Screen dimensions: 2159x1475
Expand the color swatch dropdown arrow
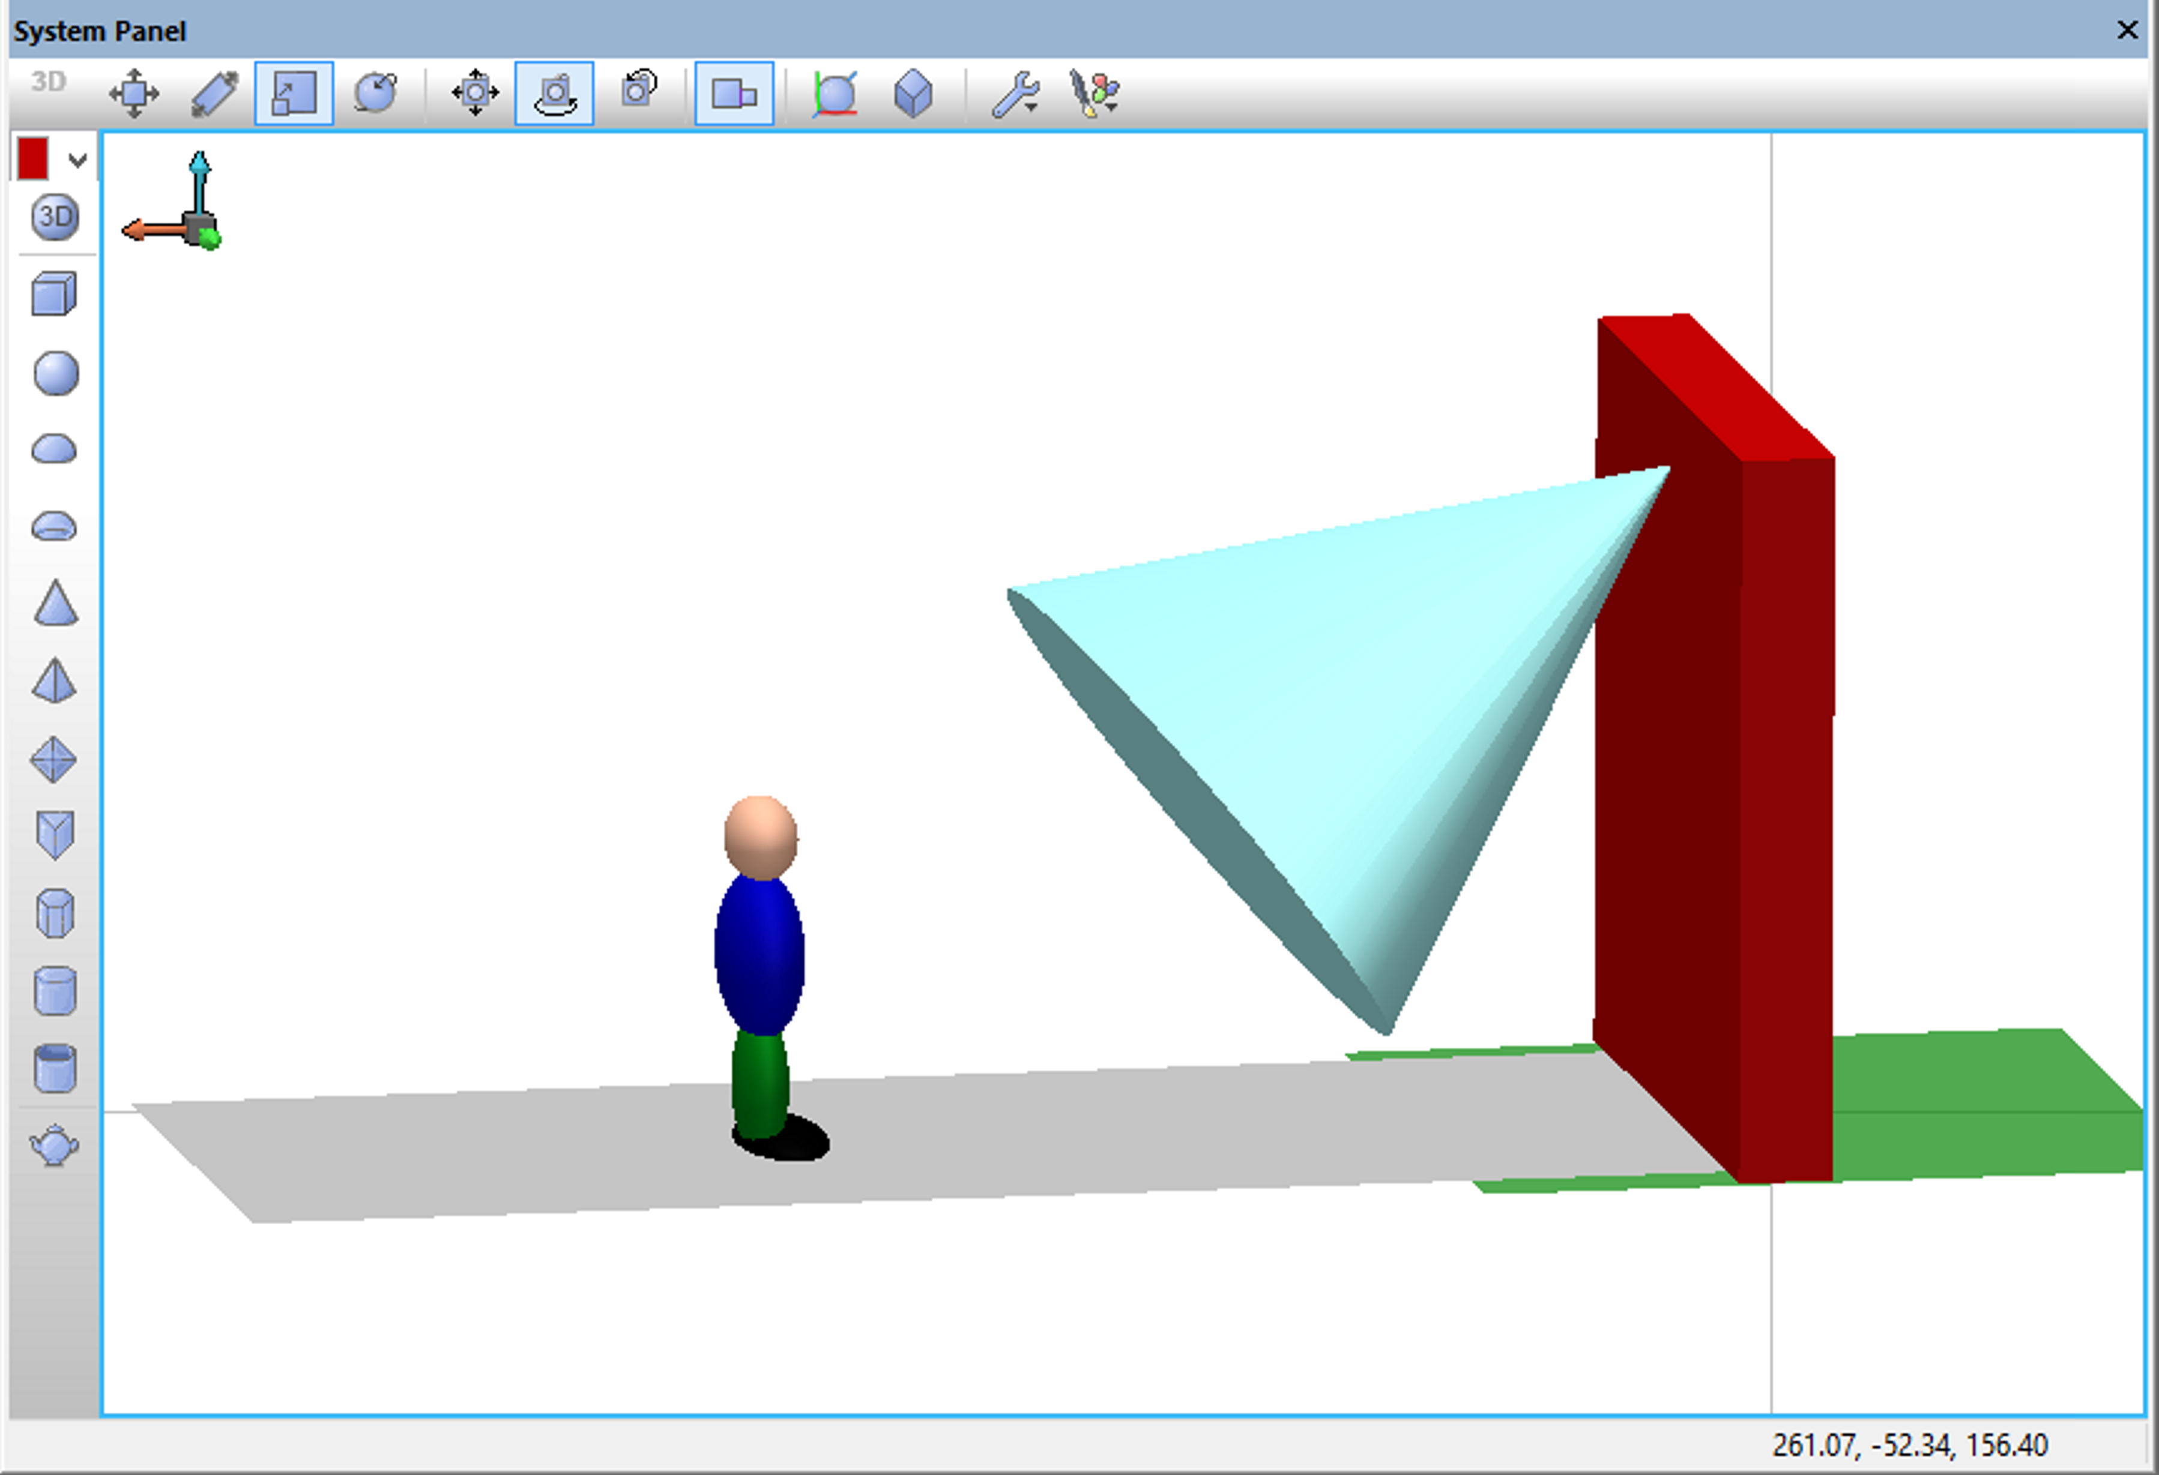[78, 161]
